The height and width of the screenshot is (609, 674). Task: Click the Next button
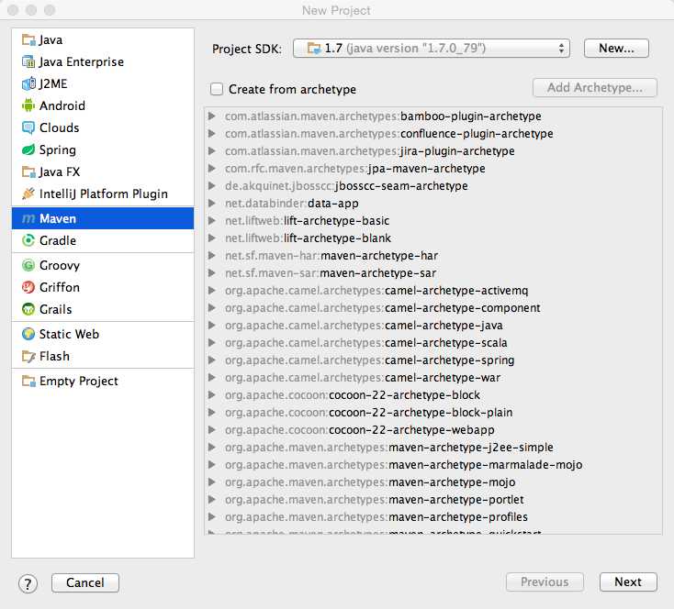(x=628, y=581)
